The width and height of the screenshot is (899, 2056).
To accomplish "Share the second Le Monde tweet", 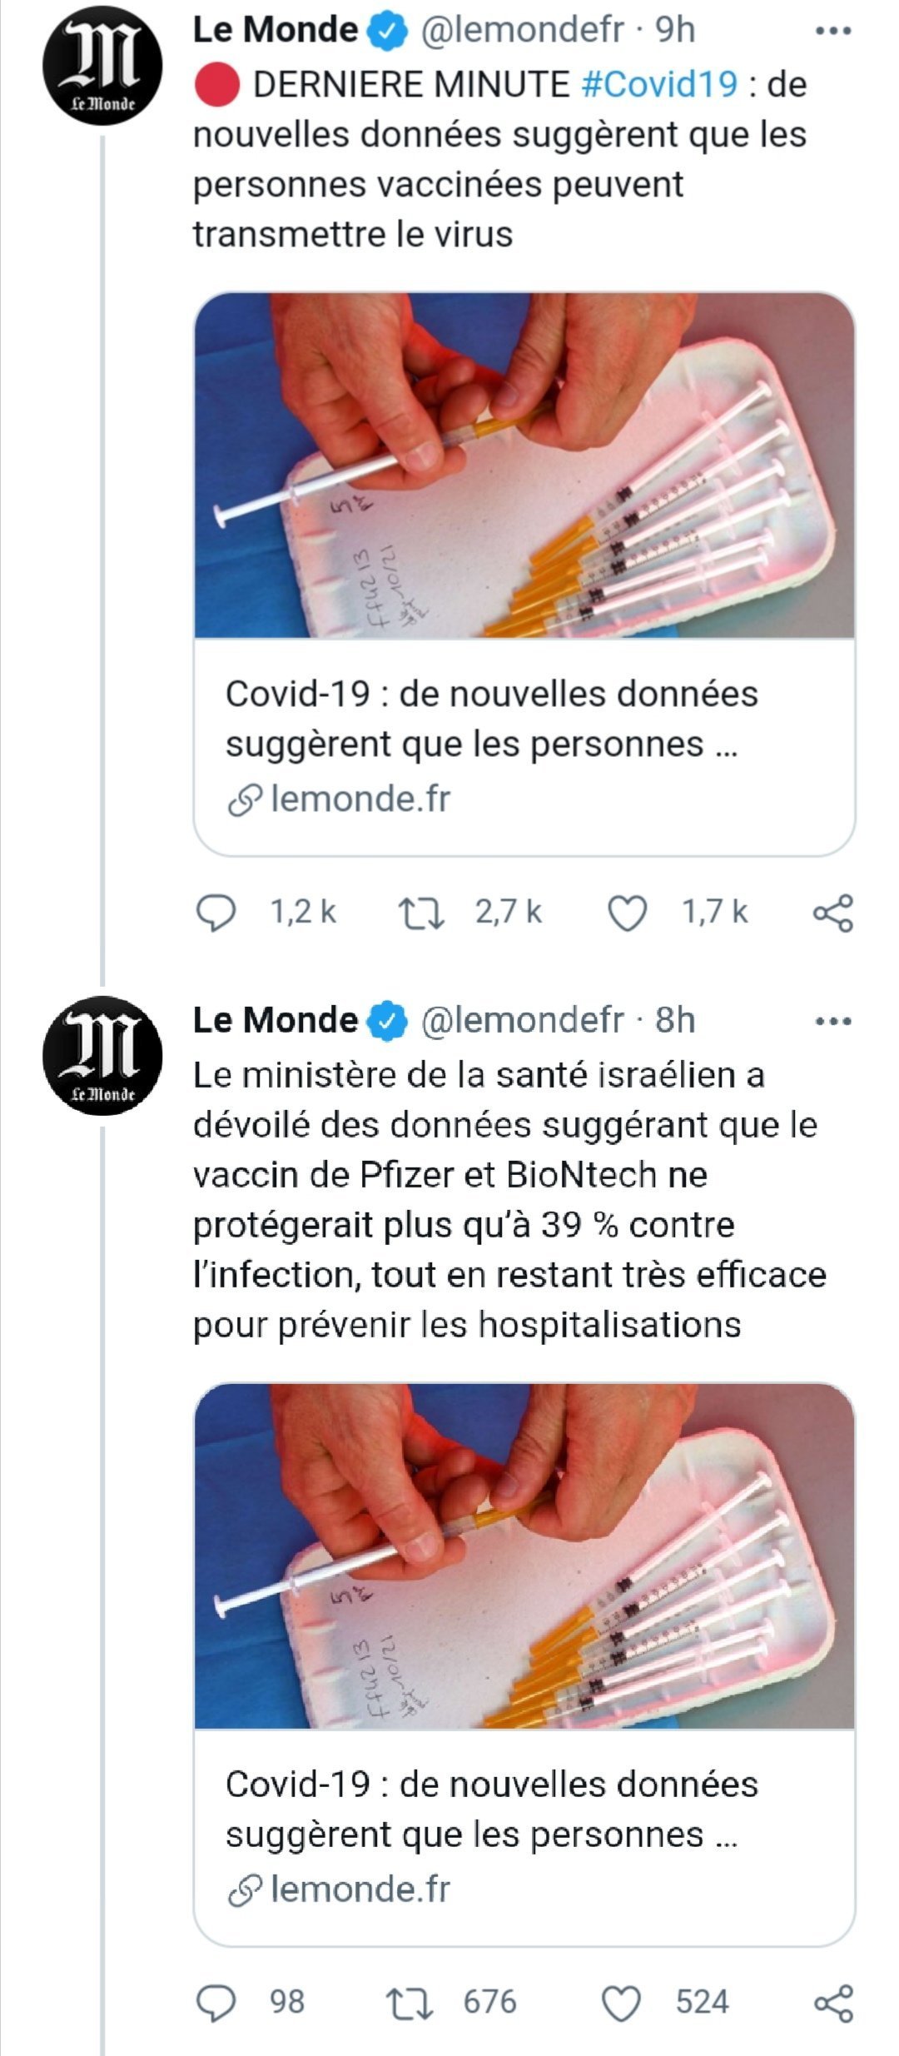I will pos(832,2003).
